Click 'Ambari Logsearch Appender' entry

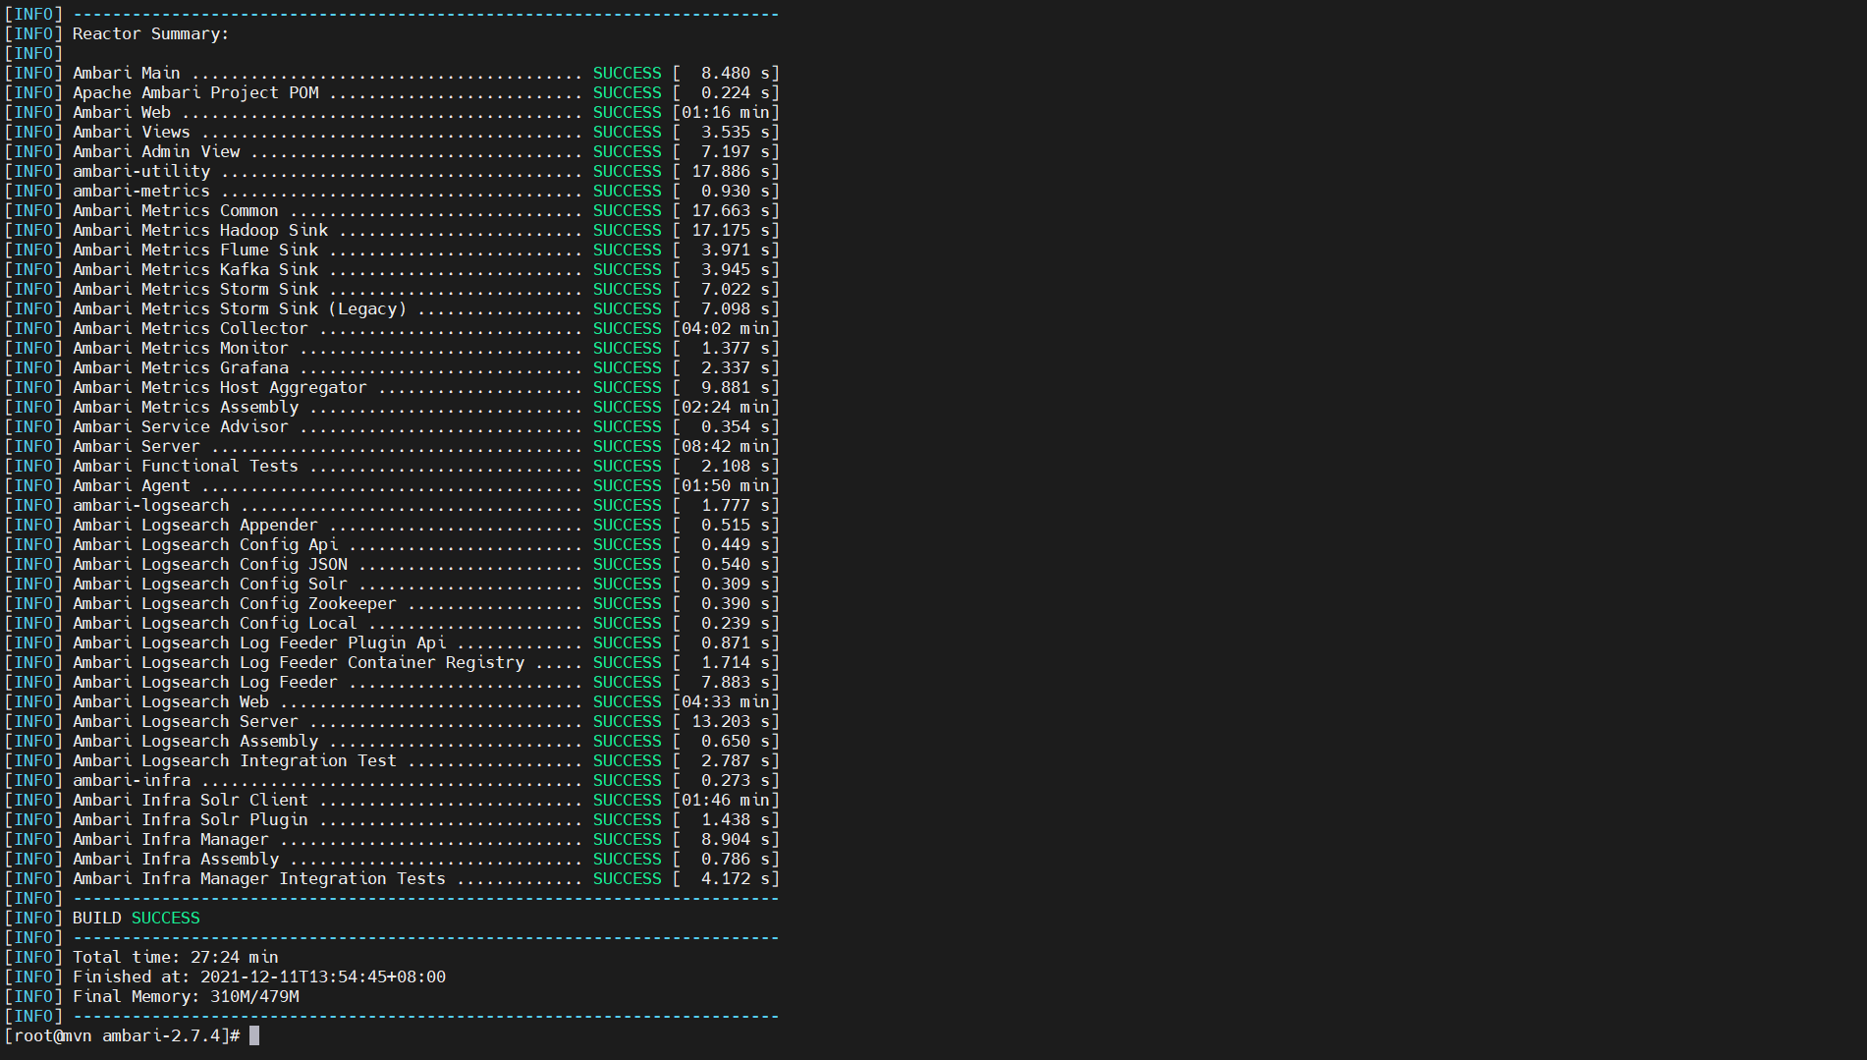point(195,525)
